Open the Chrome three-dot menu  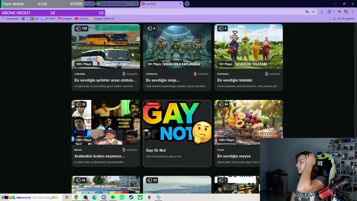353,12
